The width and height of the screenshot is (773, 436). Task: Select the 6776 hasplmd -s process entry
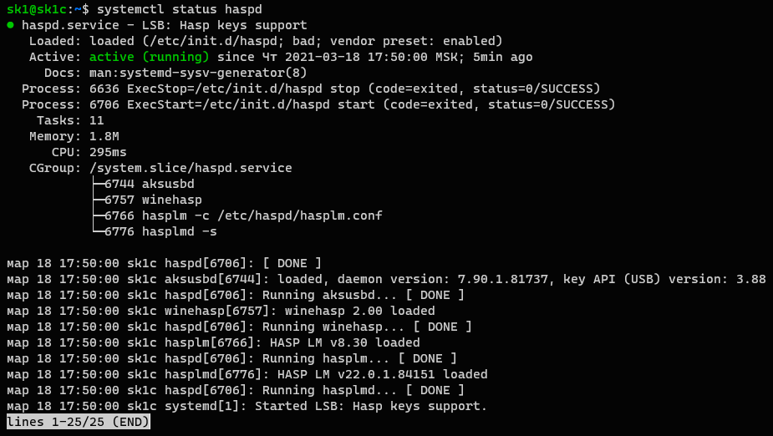[x=160, y=231]
